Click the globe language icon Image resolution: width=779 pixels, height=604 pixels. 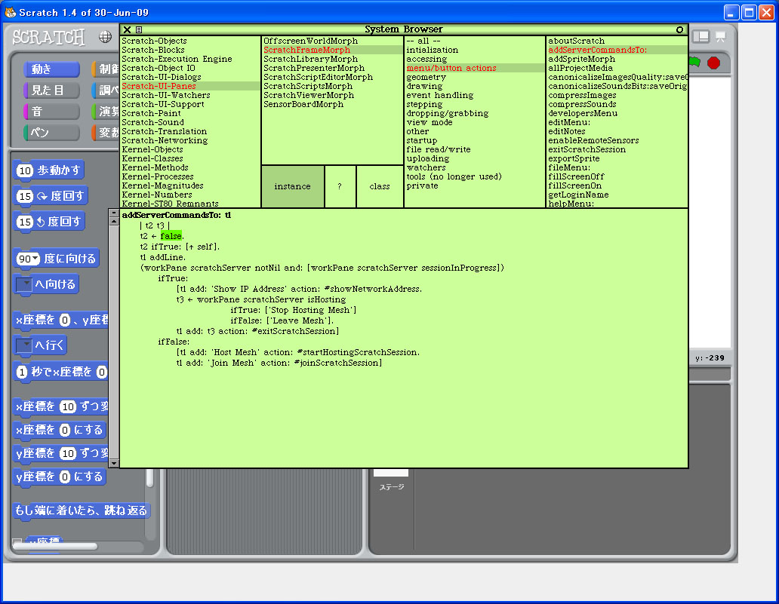pos(106,37)
